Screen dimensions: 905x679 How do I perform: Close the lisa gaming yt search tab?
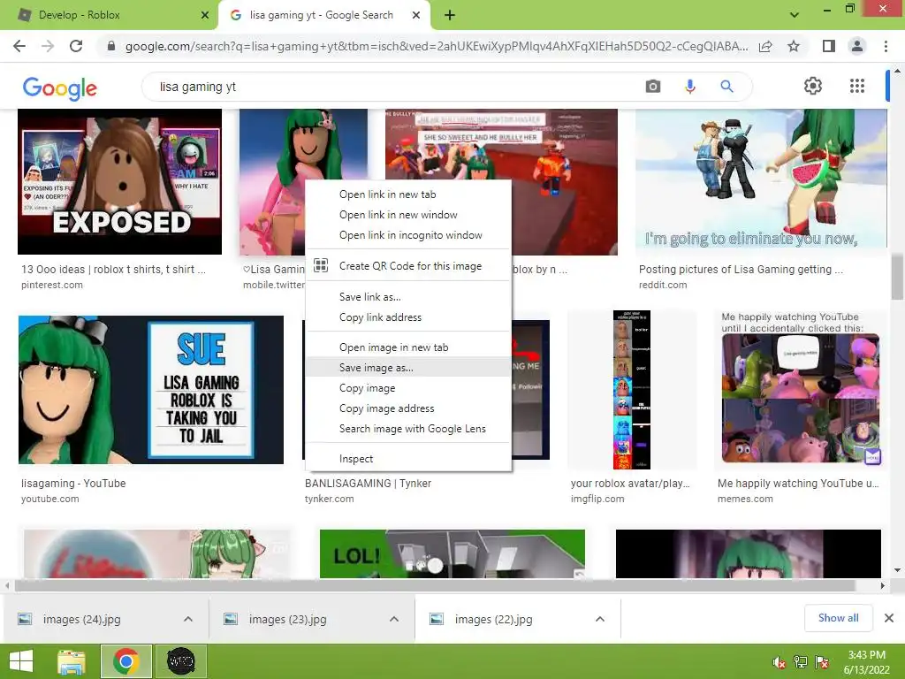click(416, 15)
